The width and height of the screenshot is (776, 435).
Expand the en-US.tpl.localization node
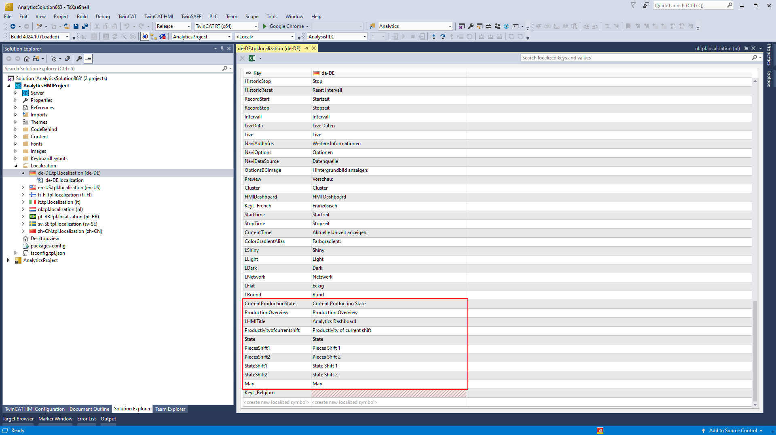[x=23, y=188]
